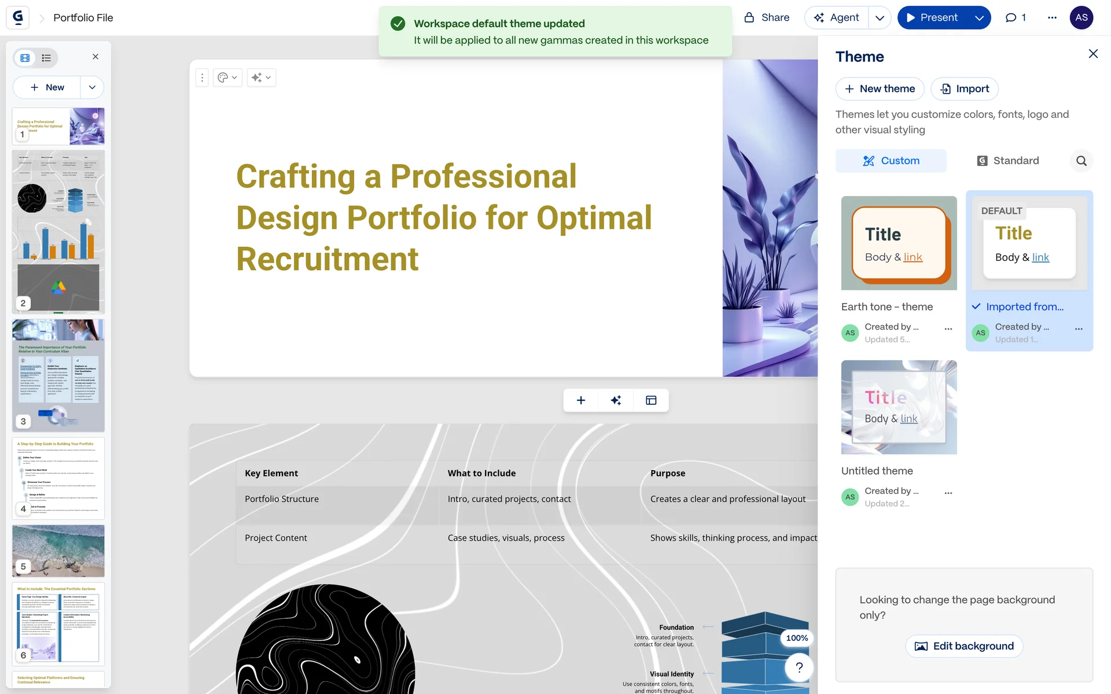
Task: Select the Earth tone theme swatch
Action: (x=899, y=243)
